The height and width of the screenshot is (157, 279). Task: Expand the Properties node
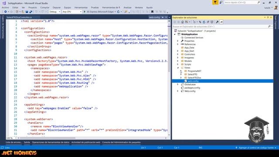pos(177,41)
